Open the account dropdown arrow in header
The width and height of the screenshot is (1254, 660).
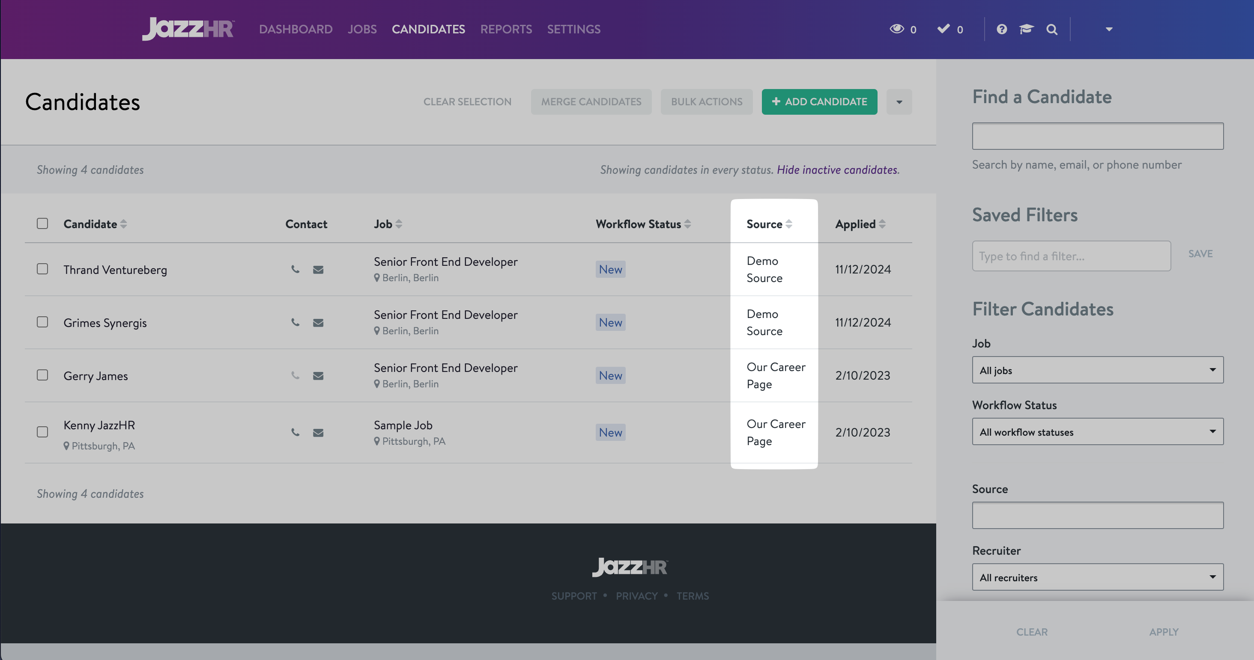click(x=1109, y=29)
